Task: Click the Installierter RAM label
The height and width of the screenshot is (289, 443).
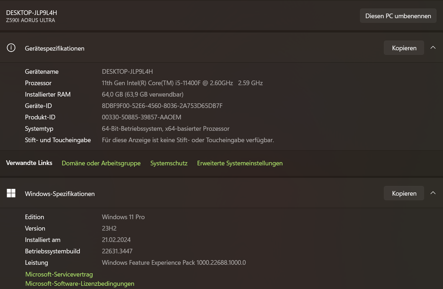Action: [x=48, y=94]
